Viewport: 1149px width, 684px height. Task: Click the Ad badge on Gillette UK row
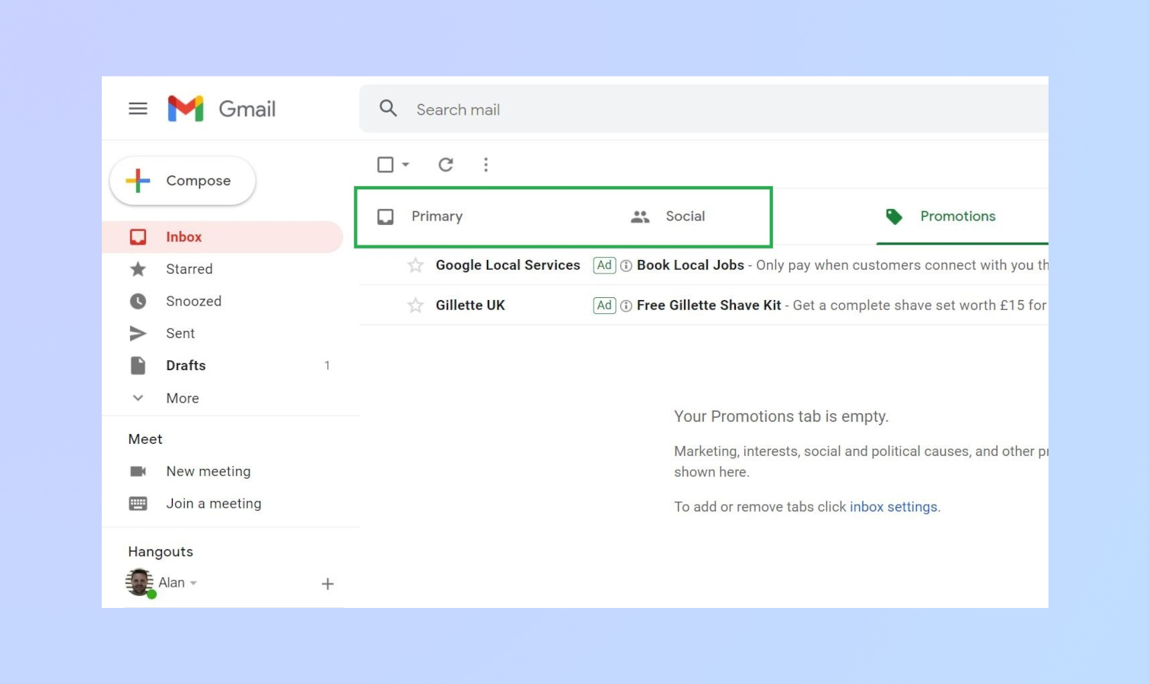(x=604, y=306)
